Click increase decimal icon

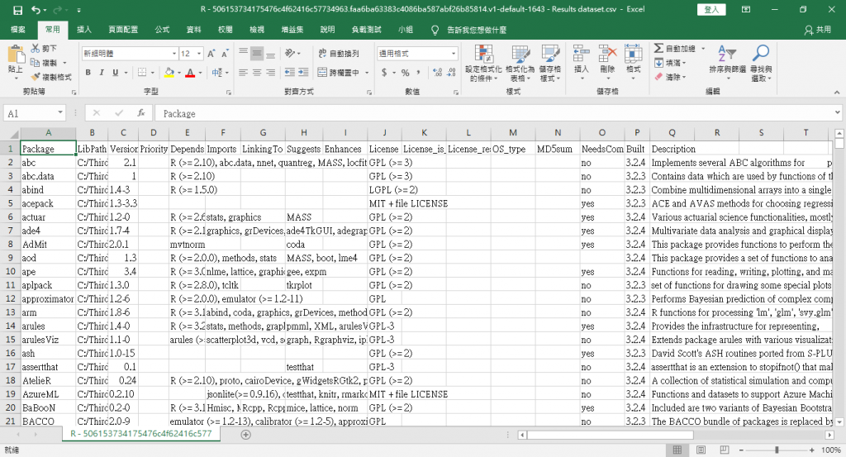[438, 72]
